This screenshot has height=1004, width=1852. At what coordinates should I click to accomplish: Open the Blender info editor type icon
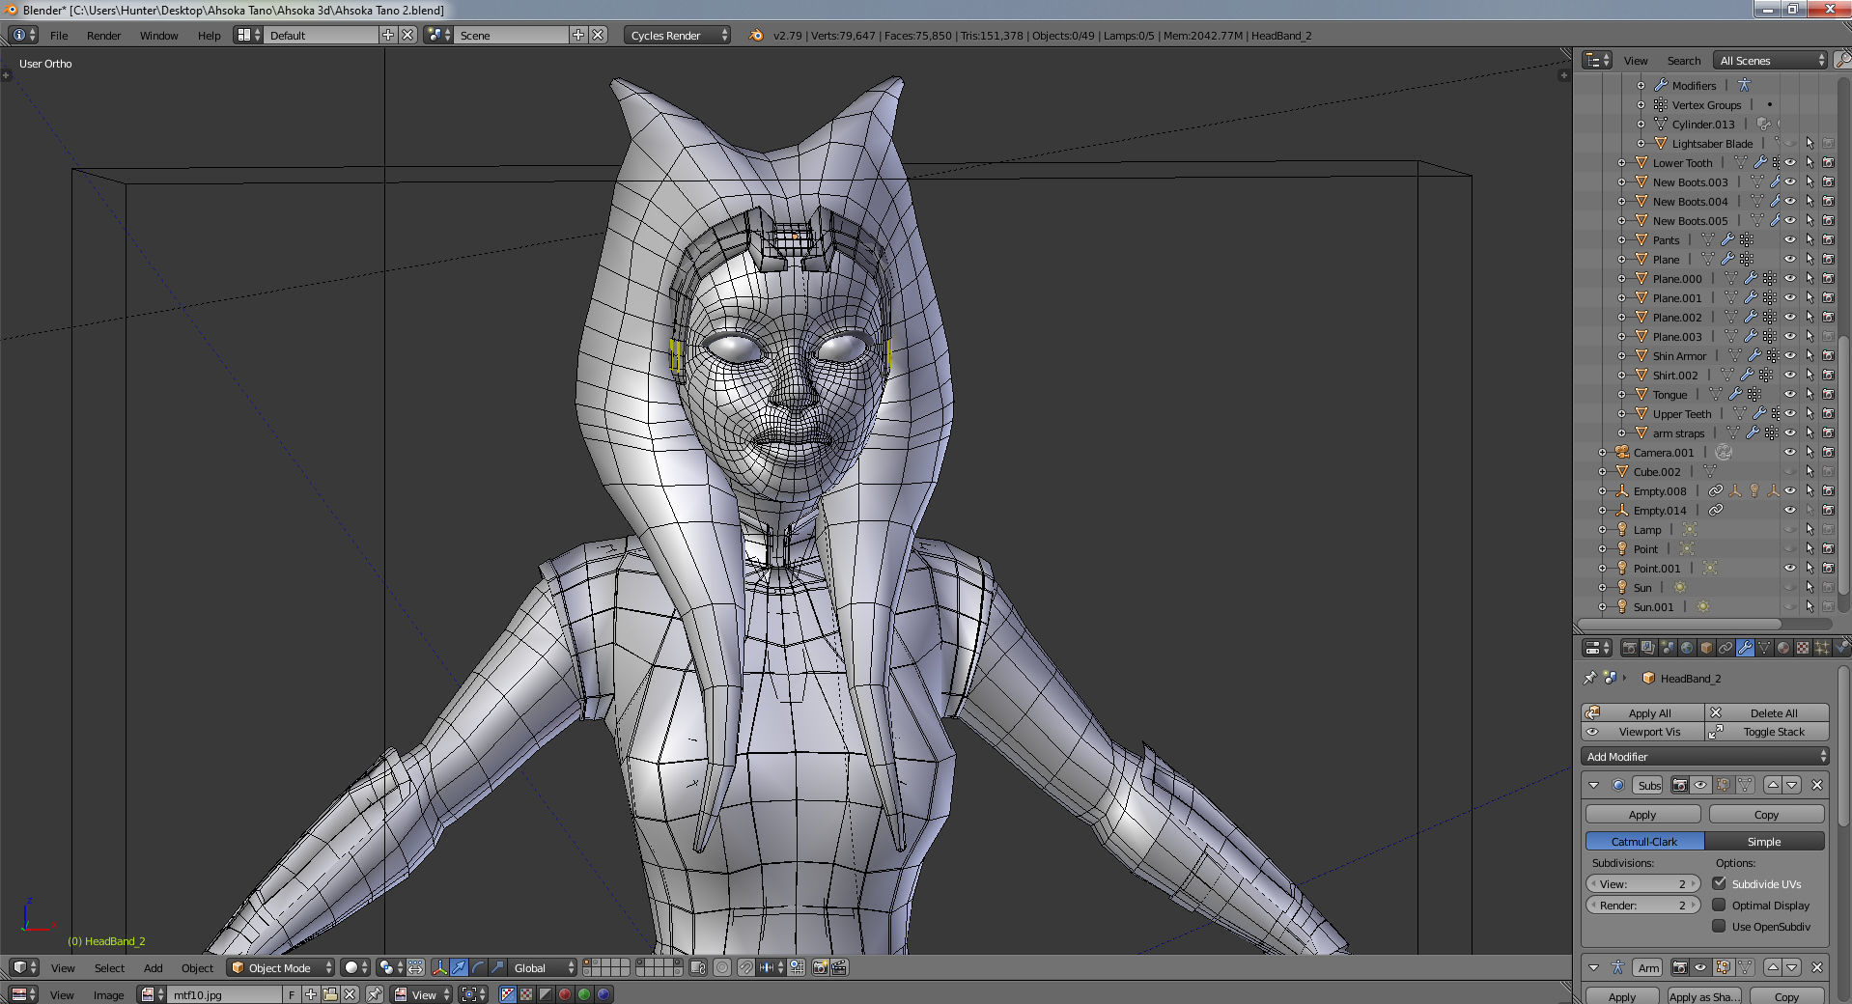click(x=23, y=35)
